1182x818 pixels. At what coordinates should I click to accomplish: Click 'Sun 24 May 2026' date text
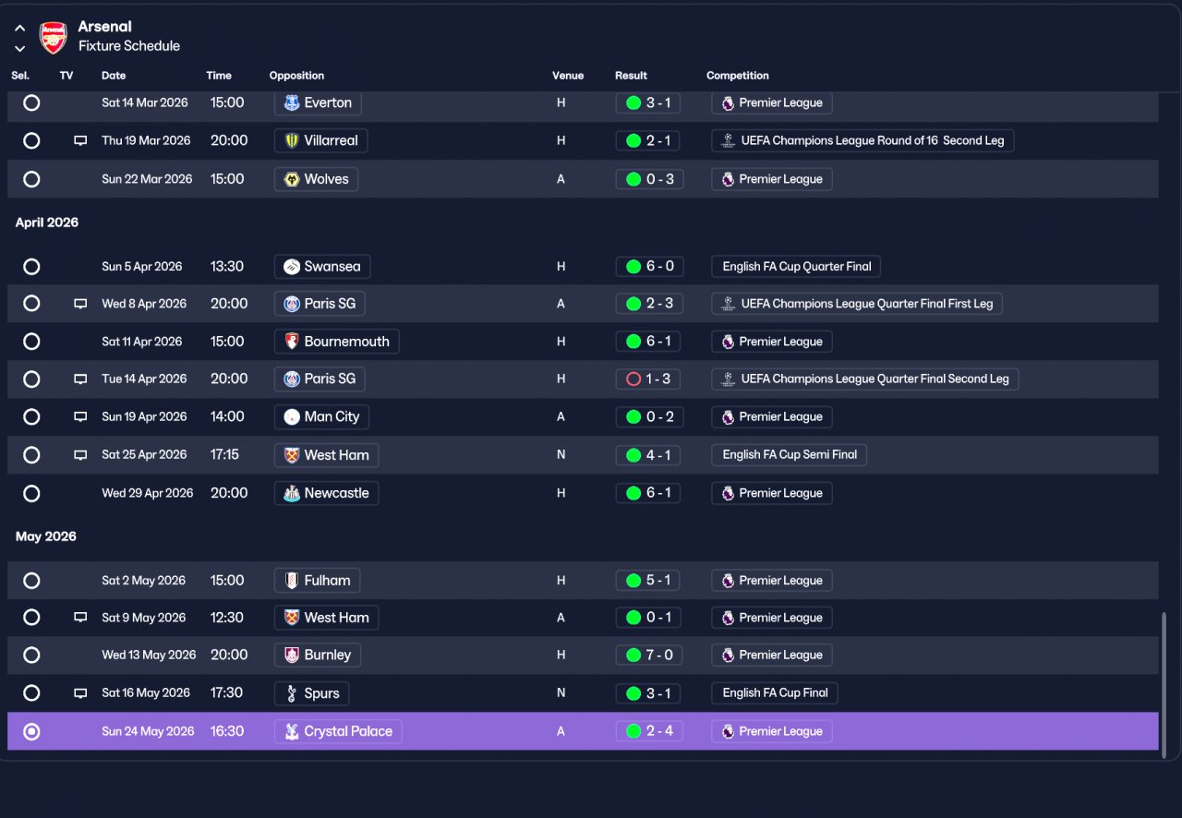point(148,731)
